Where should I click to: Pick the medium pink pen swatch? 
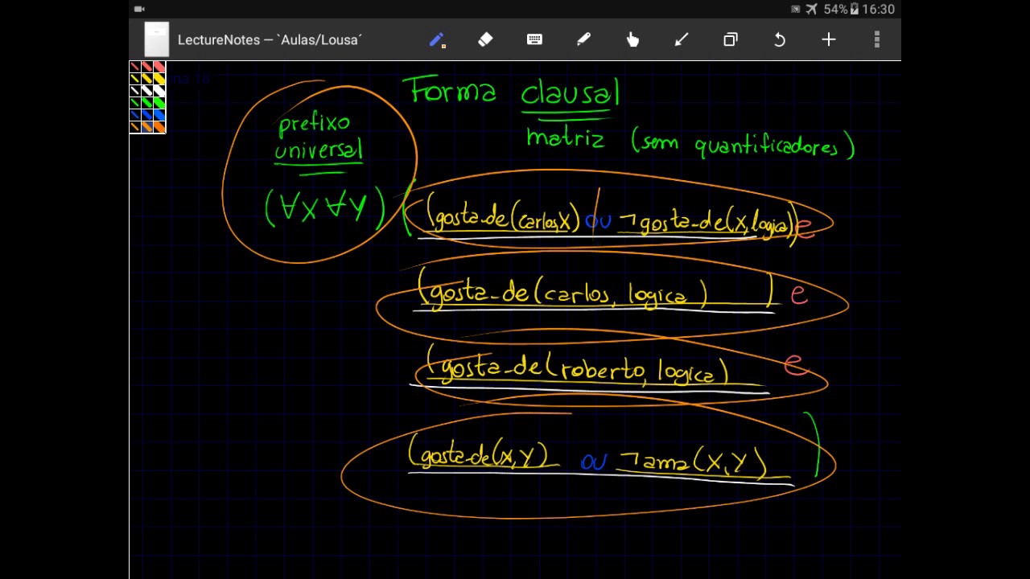147,67
